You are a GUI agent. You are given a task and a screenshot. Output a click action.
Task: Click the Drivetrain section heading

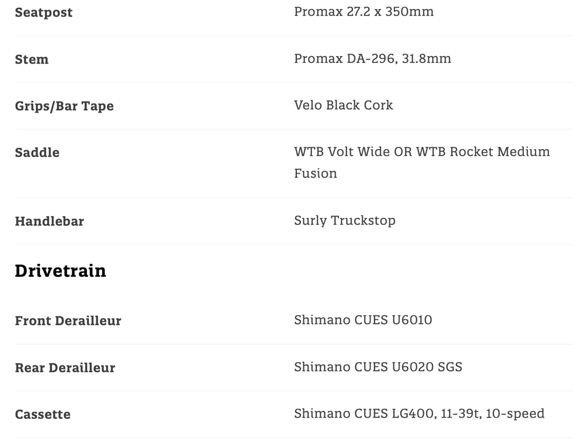click(x=60, y=270)
